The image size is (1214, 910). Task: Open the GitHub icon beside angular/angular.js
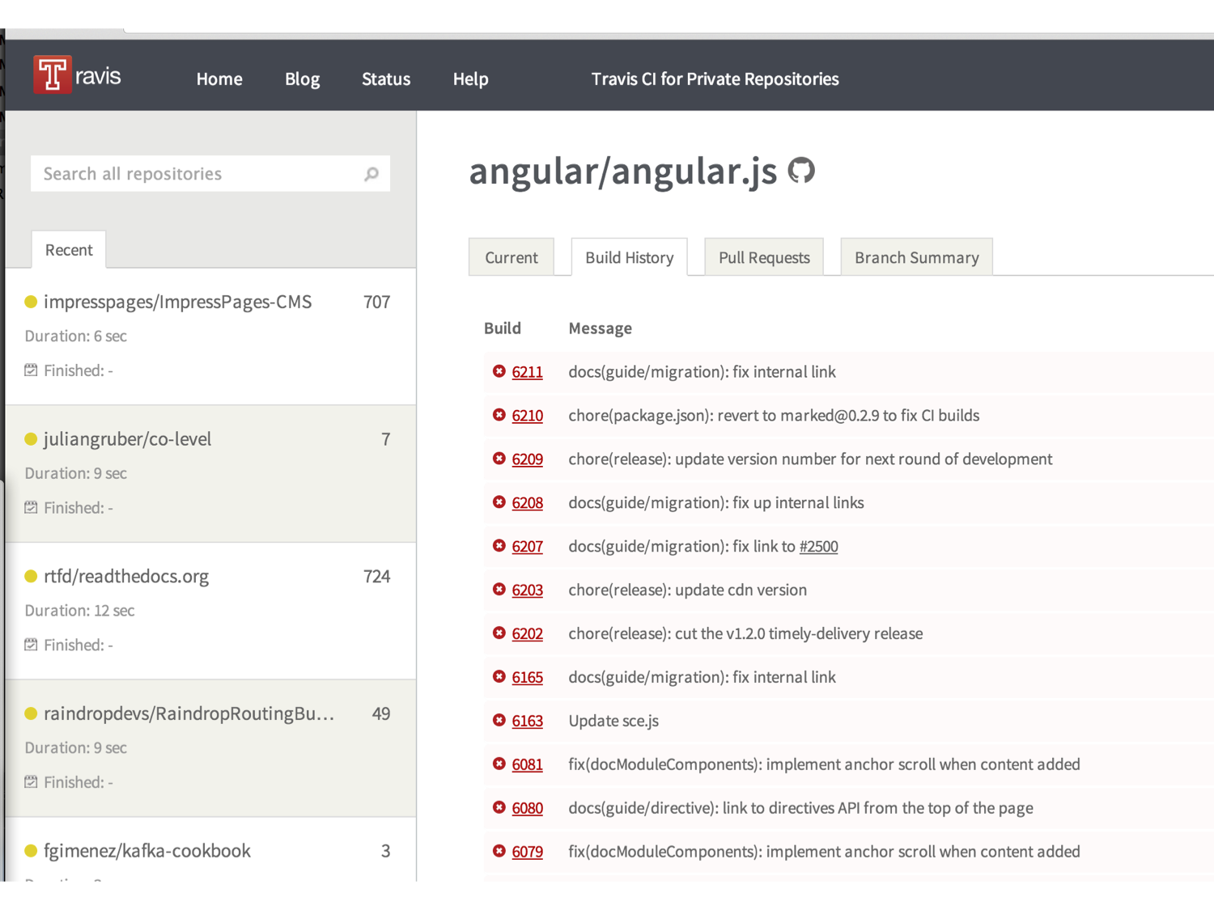click(x=801, y=171)
